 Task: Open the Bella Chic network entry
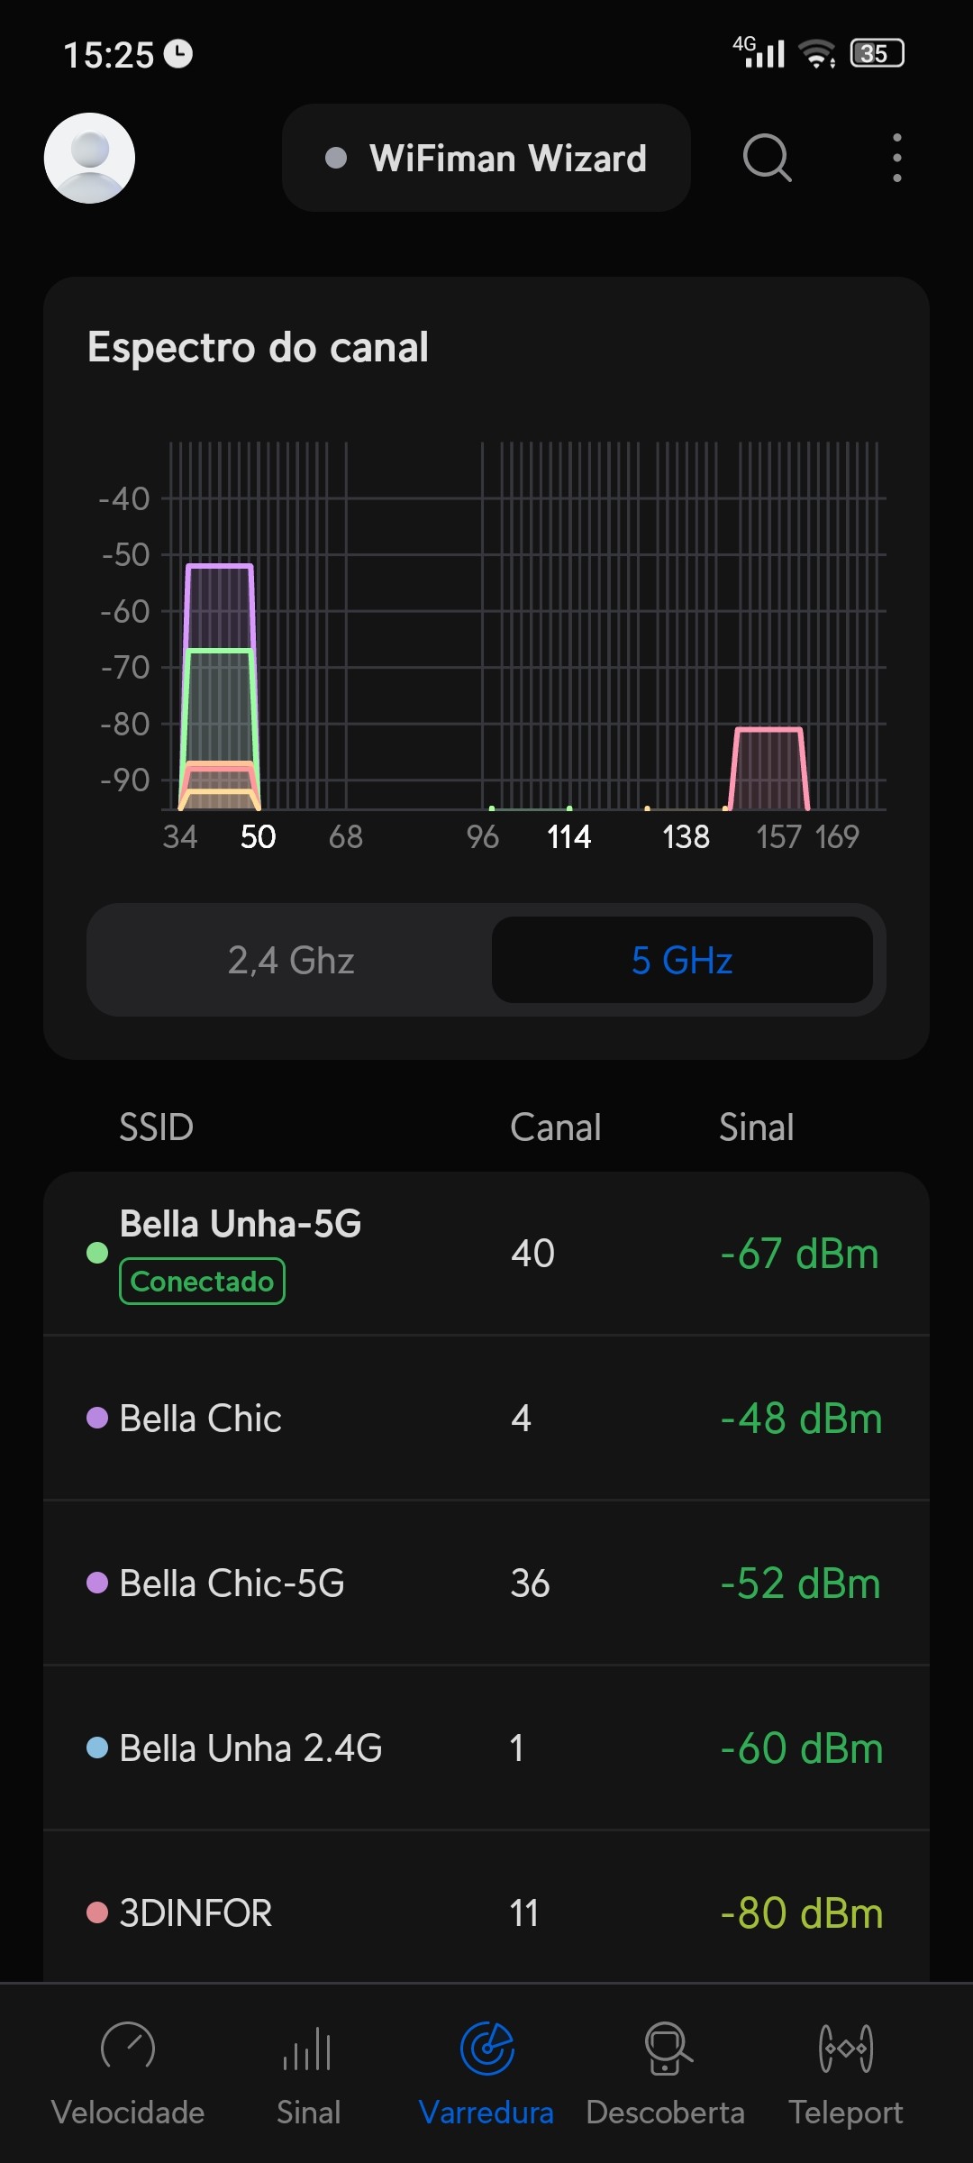click(486, 1418)
